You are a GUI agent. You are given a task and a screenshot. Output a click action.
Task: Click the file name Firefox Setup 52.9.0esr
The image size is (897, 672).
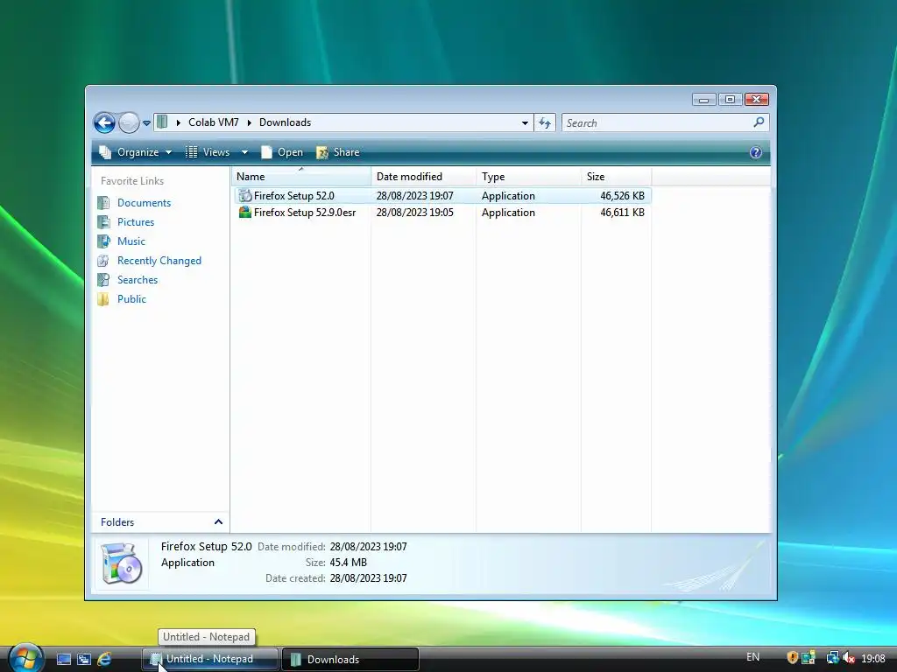pyautogui.click(x=305, y=212)
